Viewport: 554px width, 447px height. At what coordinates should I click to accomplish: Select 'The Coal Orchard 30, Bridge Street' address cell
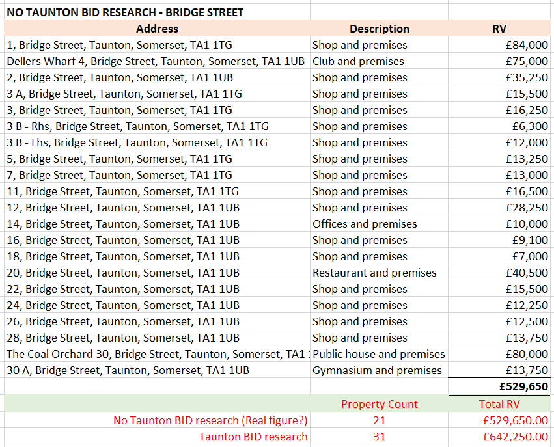[158, 353]
